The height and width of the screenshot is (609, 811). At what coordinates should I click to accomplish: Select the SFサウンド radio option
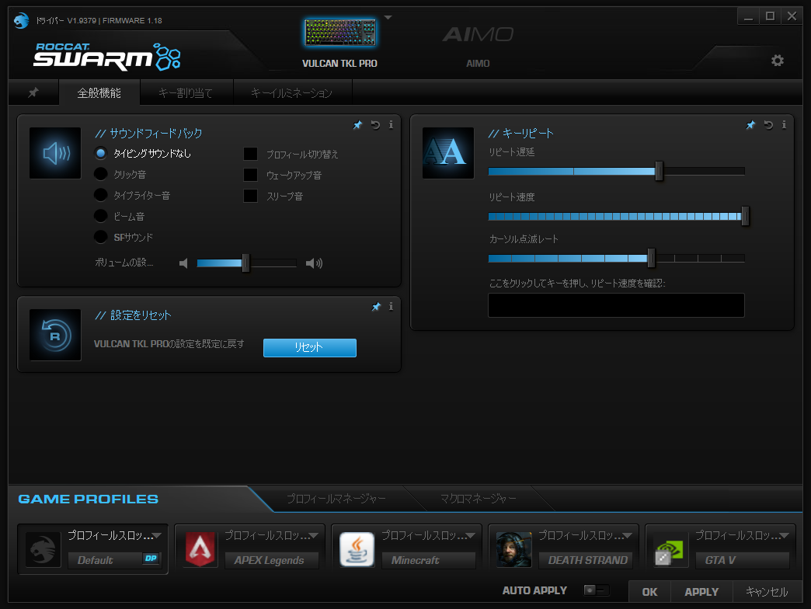[x=101, y=237]
